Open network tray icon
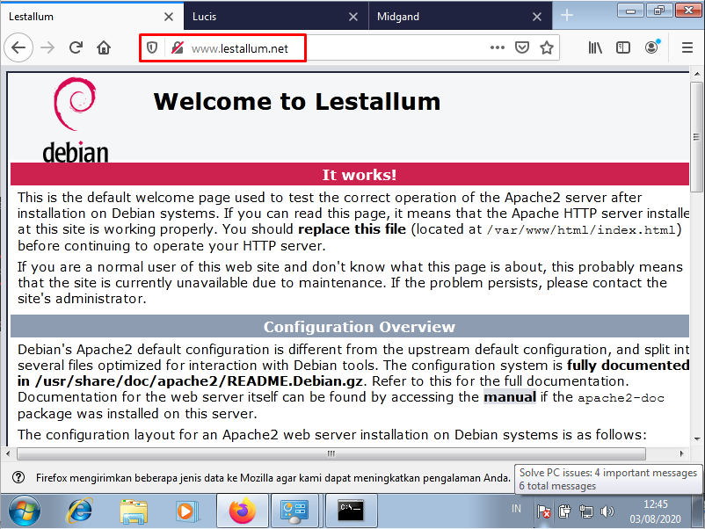Viewport: 705px width, 529px height. [586, 511]
